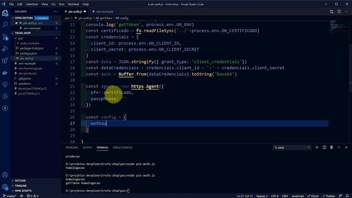
Task: Open the Manage gear icon
Action: 5,186
